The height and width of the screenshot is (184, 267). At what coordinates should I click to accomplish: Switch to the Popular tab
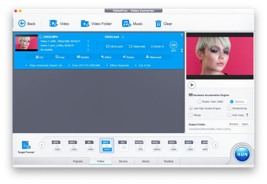point(78,161)
